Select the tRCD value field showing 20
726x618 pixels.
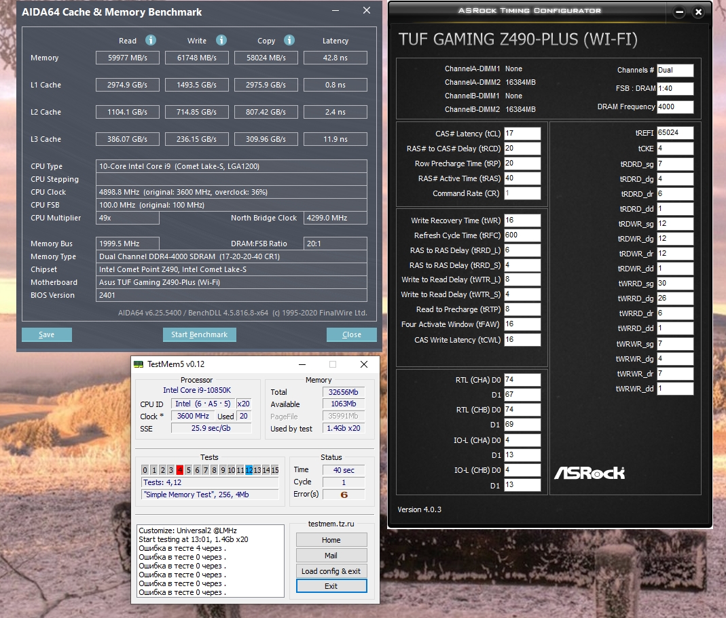tap(522, 148)
